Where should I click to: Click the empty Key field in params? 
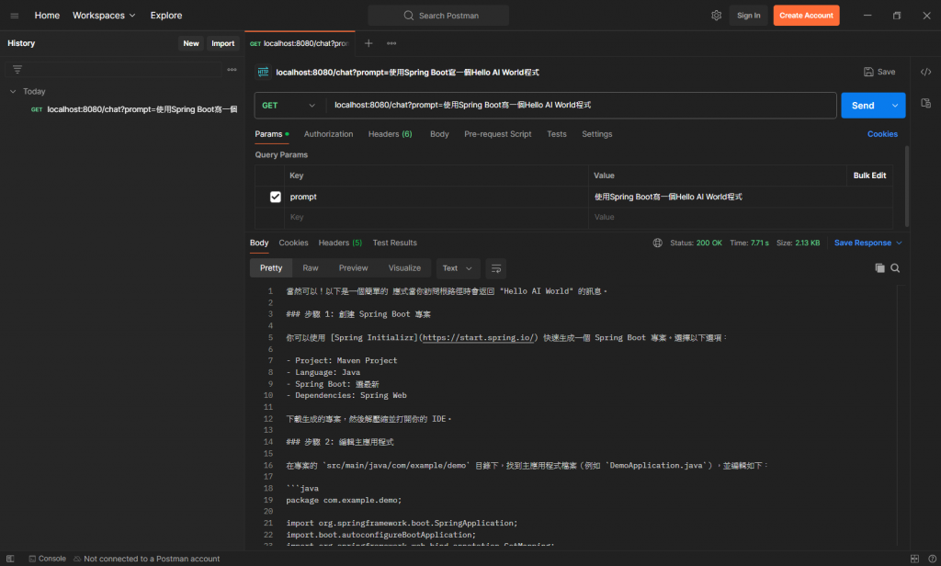(436, 217)
